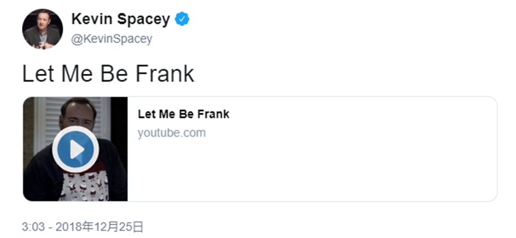Play the Let Me Be Frank video
This screenshot has width=516, height=238.
point(76,149)
